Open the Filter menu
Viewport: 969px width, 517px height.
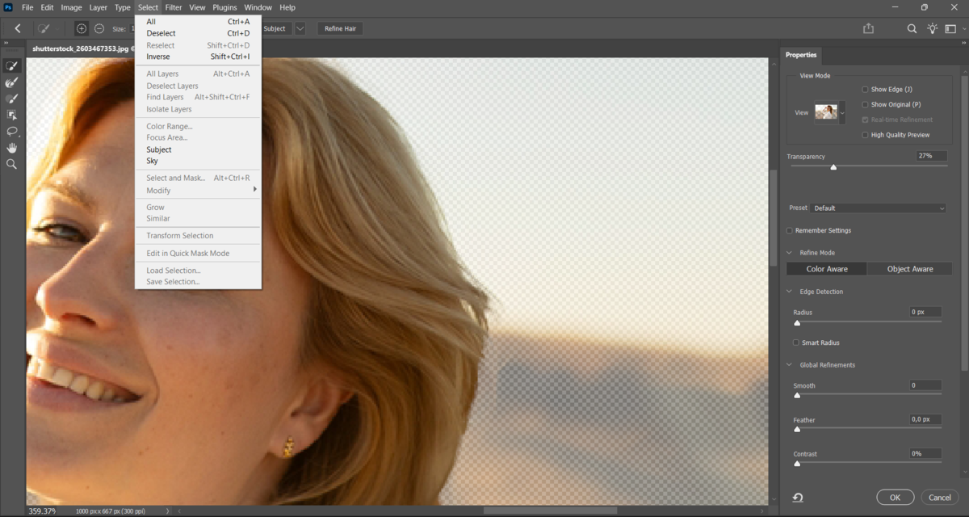pyautogui.click(x=174, y=7)
